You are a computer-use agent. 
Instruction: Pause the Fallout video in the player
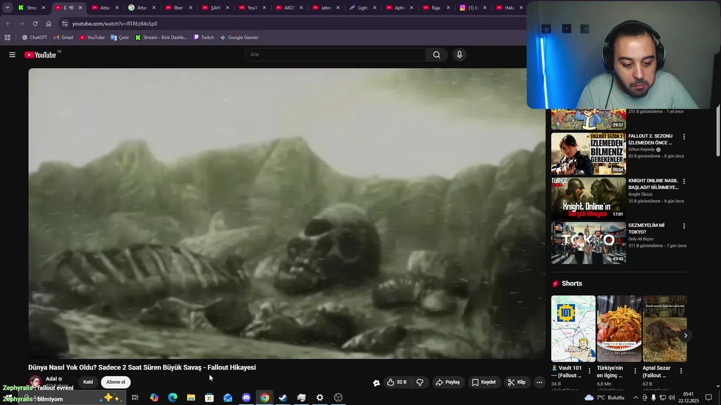coord(287,213)
